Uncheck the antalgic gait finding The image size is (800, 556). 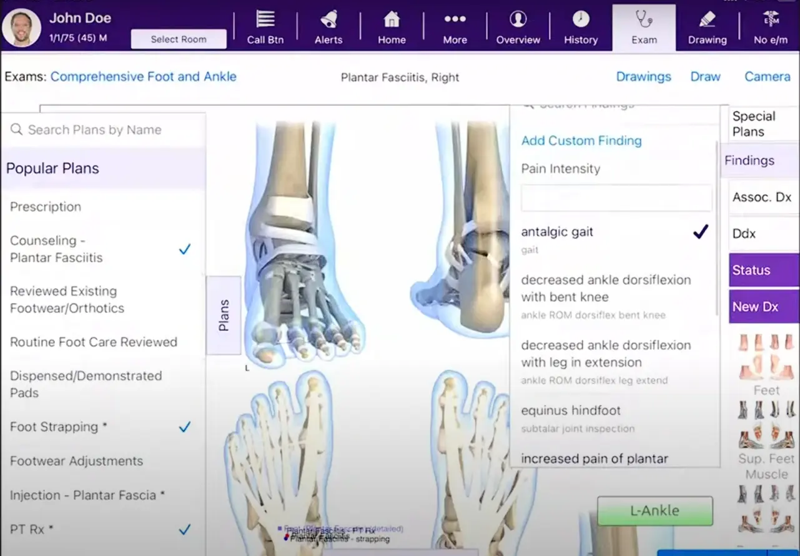pyautogui.click(x=700, y=232)
